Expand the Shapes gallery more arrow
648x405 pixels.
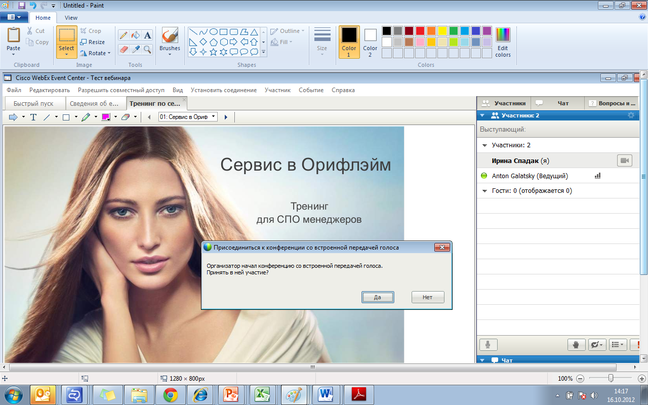pyautogui.click(x=263, y=52)
